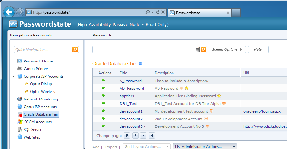
Task: Open the oracleerp/login.aspx URL link
Action: [x=262, y=111]
